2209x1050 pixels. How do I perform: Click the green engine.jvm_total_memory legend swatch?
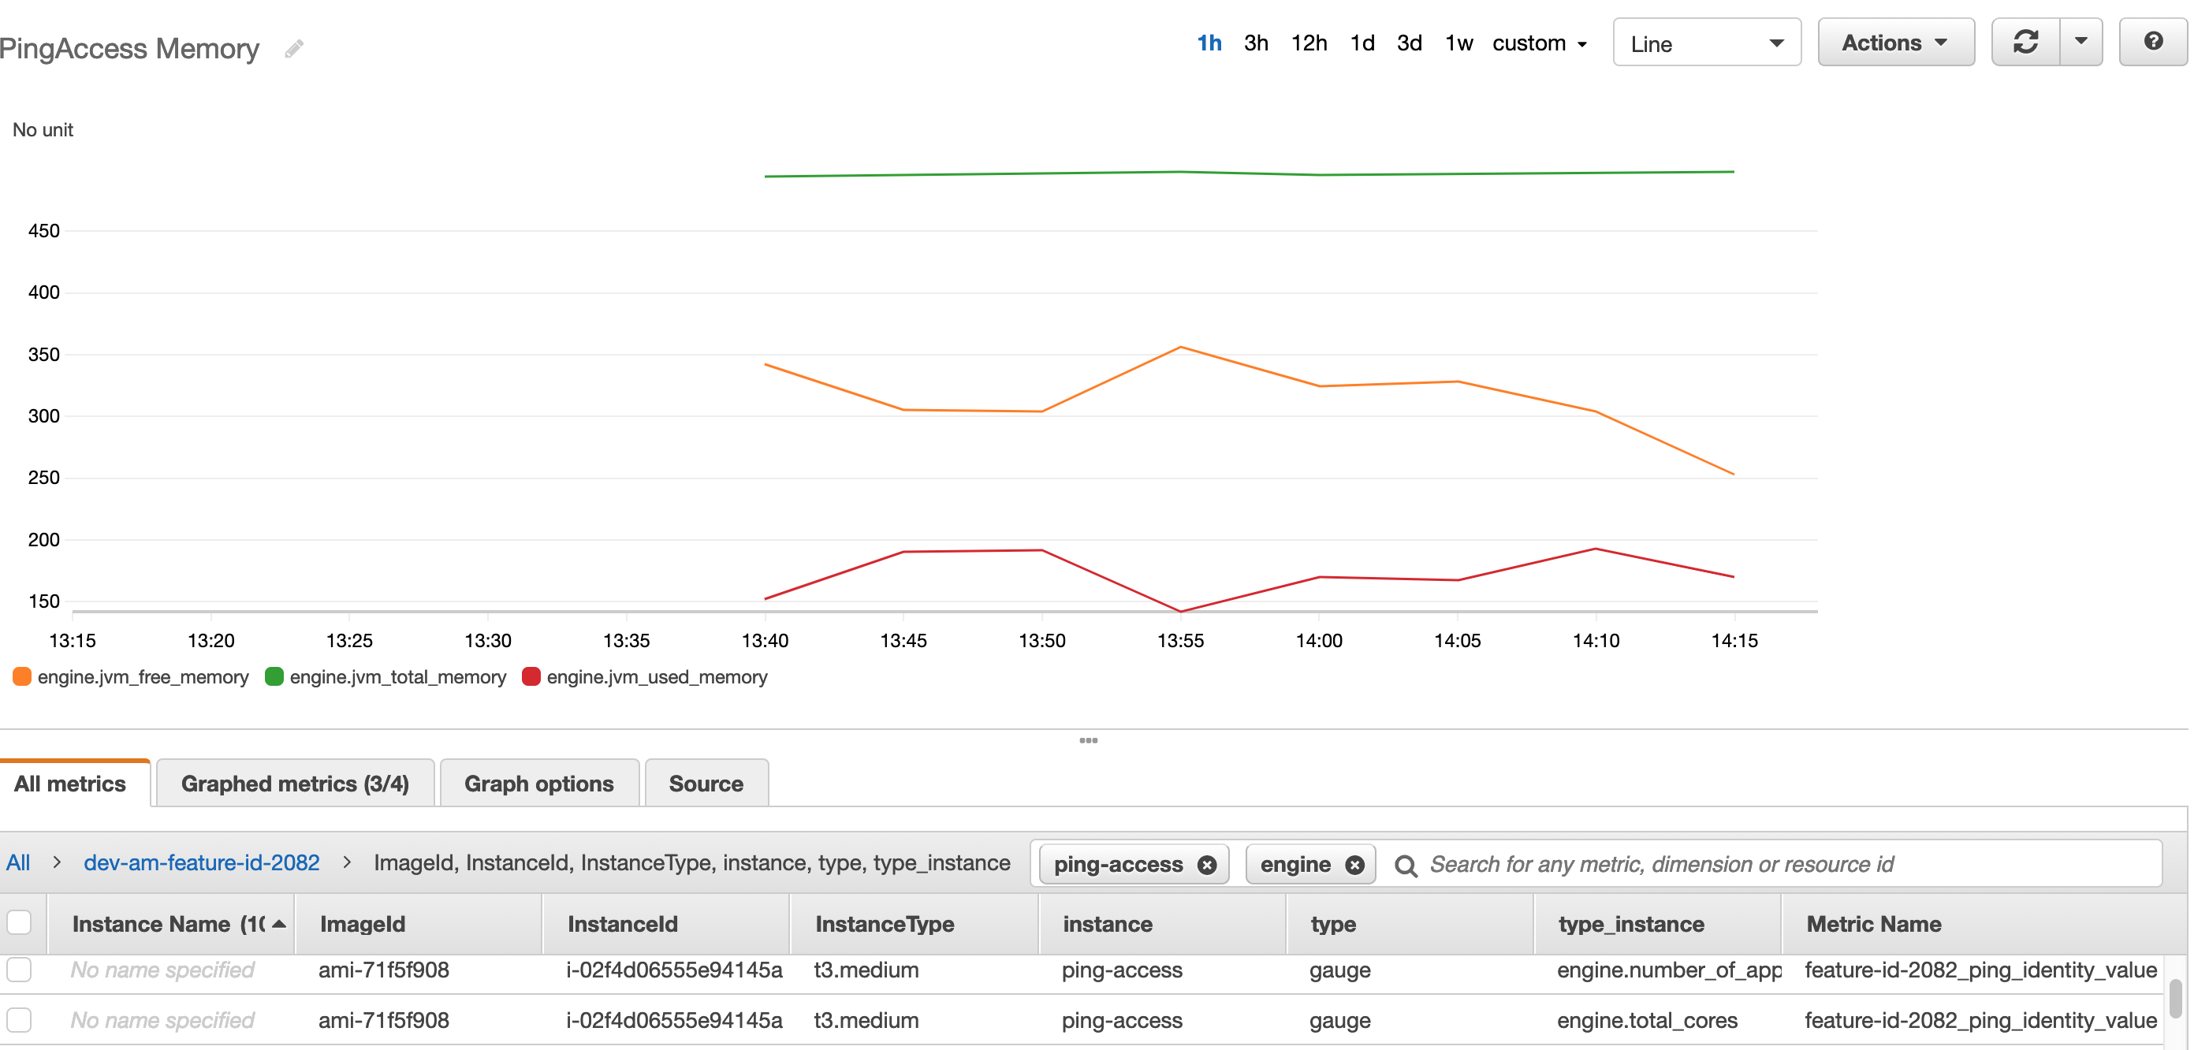[x=274, y=676]
